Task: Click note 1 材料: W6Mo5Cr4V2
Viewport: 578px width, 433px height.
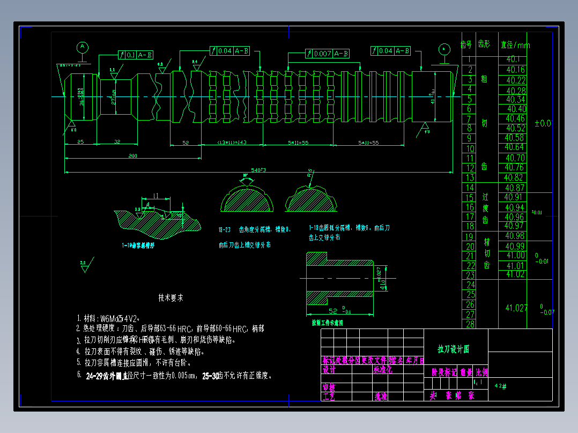Action: pyautogui.click(x=108, y=318)
